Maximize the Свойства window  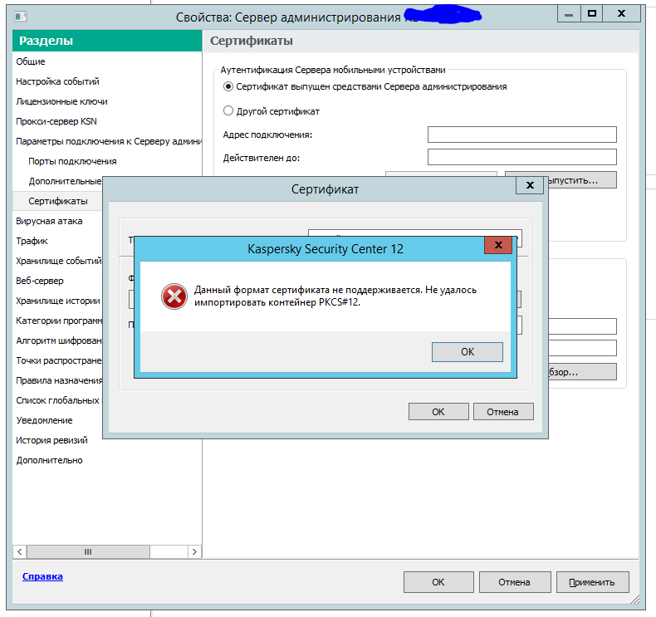pyautogui.click(x=591, y=14)
